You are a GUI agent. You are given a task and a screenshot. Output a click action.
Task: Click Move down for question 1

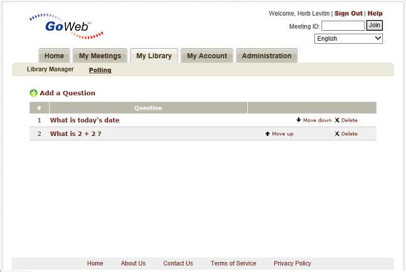click(317, 120)
